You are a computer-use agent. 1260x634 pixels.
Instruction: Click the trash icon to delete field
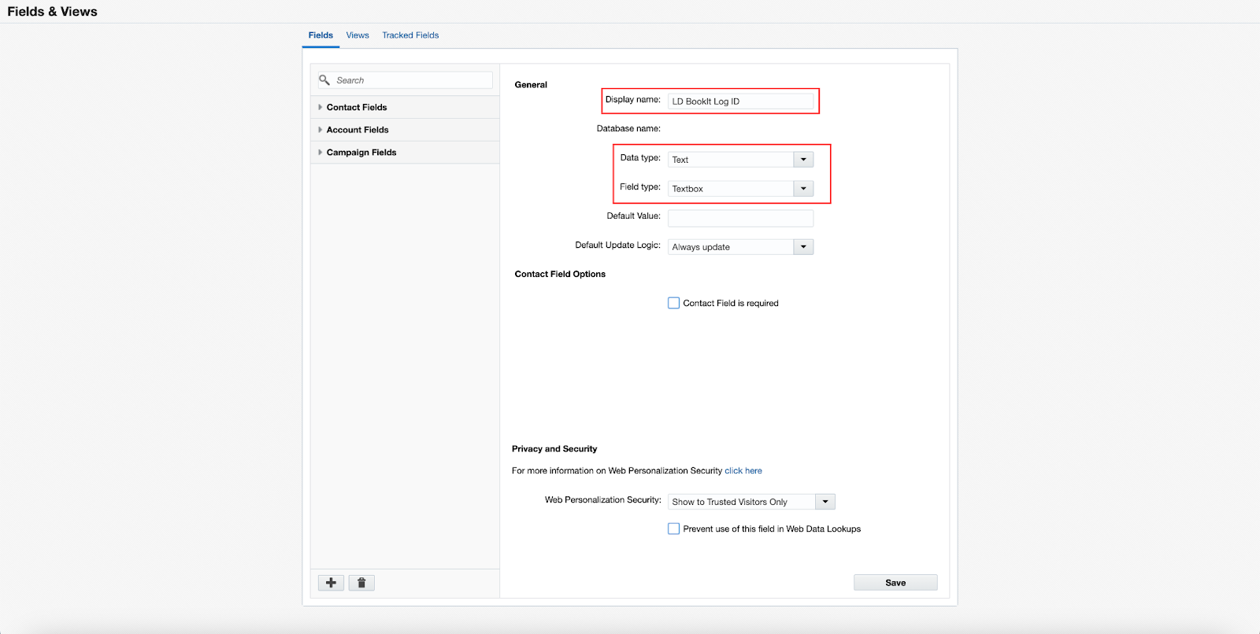[x=361, y=583]
